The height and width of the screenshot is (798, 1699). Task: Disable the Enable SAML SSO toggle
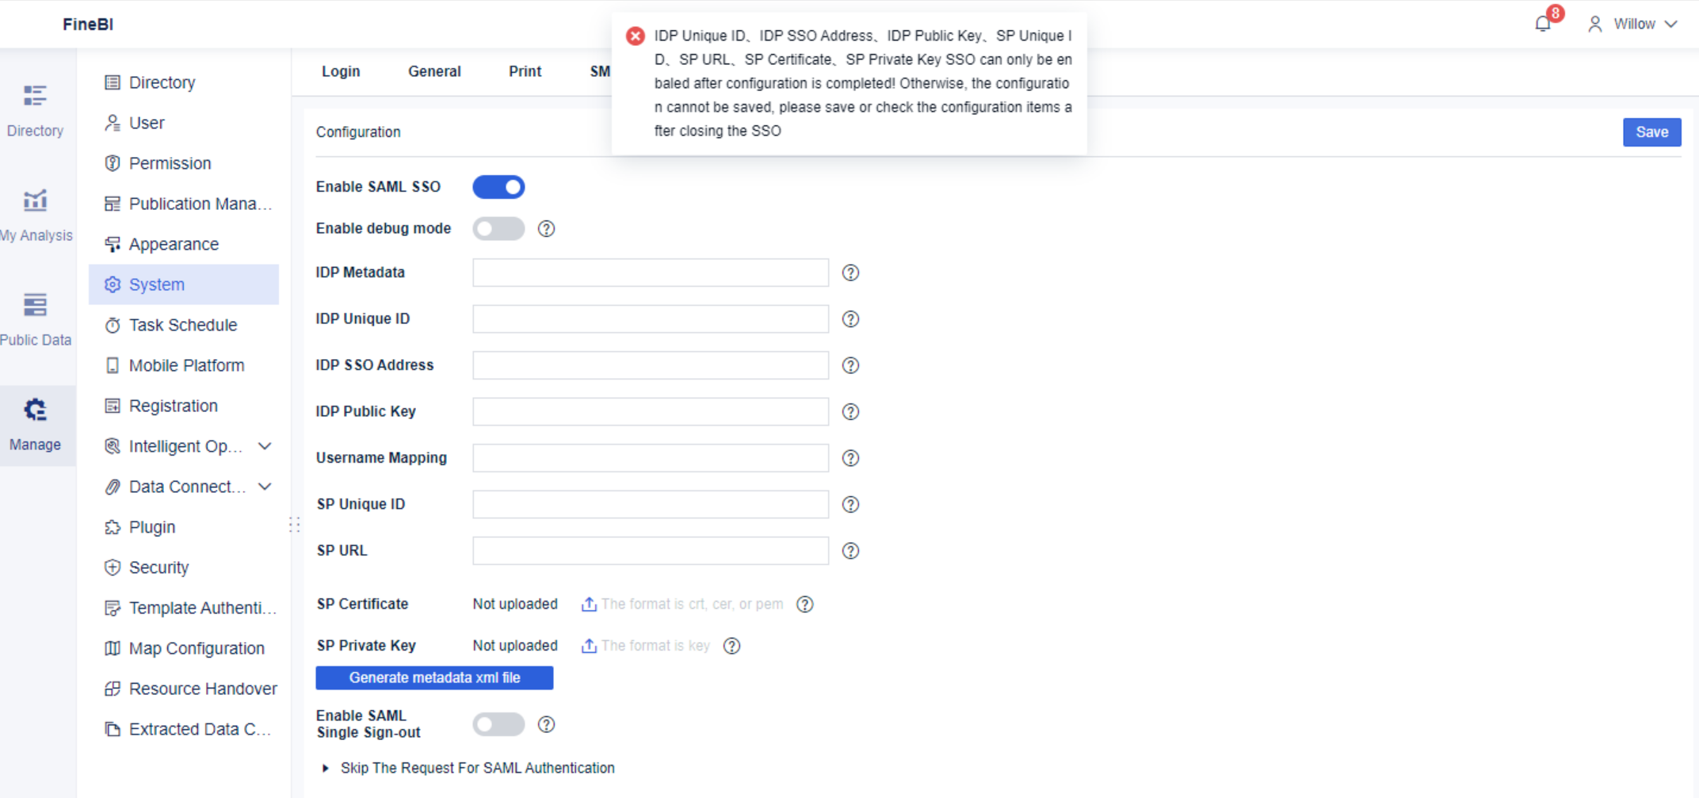498,187
